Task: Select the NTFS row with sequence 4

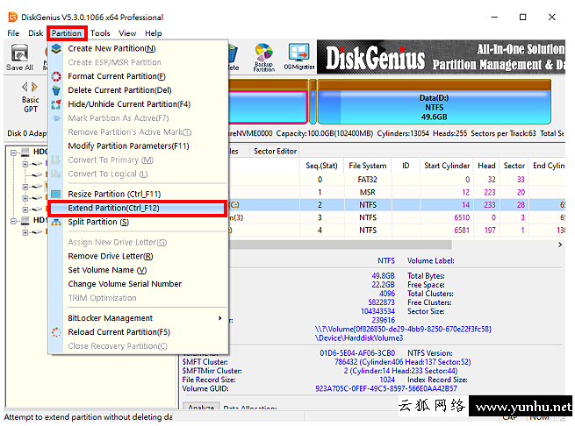Action: point(397,231)
